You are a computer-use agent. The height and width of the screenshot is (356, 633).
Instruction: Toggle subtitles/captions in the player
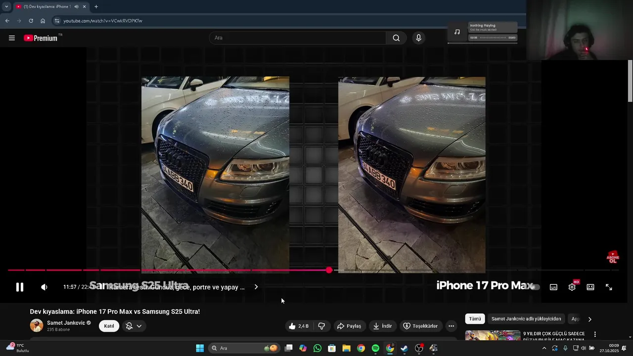pos(553,287)
